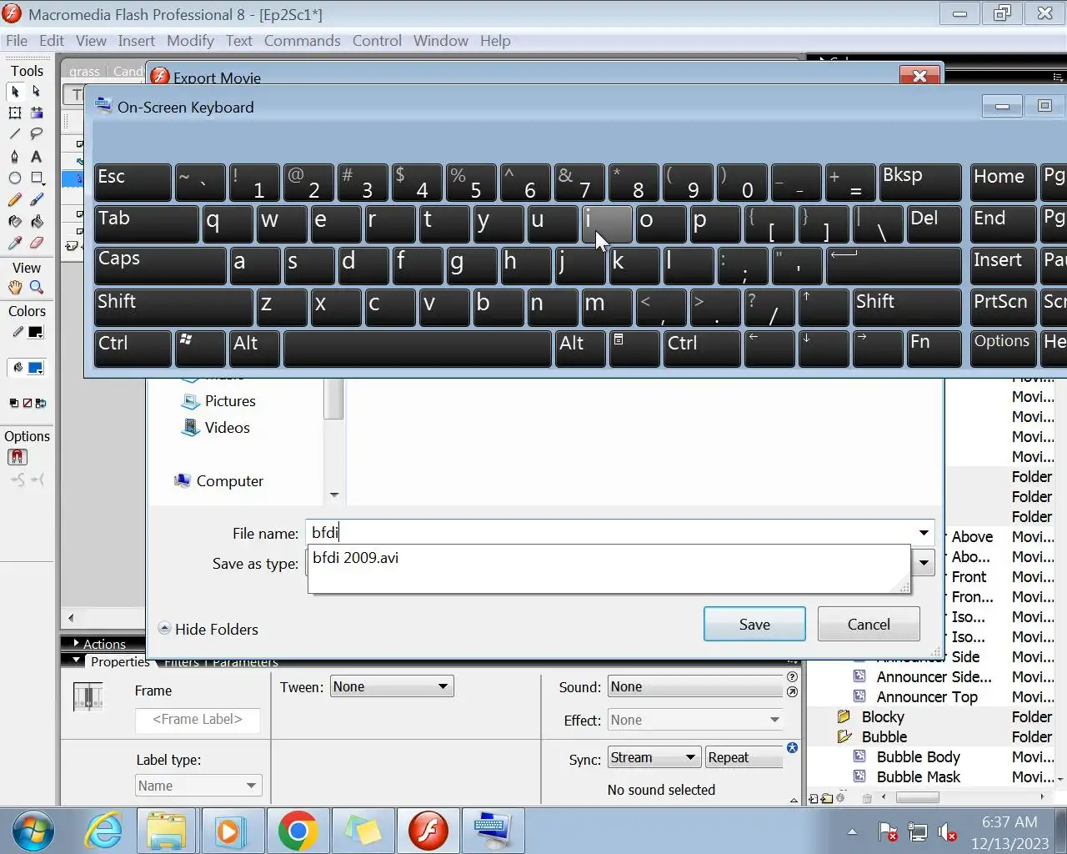Click the Black and White colors icon
Image resolution: width=1067 pixels, height=854 pixels.
[14, 403]
